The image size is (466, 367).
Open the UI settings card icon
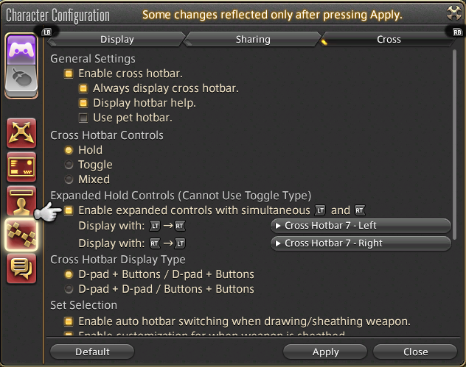click(x=21, y=167)
